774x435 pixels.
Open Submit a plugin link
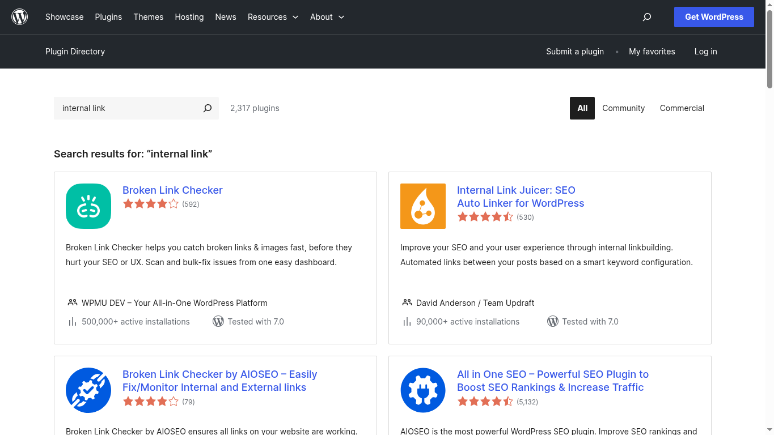pos(575,52)
